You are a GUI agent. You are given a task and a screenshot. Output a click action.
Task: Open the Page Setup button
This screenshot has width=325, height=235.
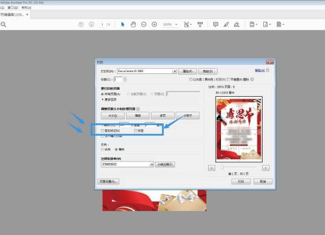pyautogui.click(x=109, y=181)
